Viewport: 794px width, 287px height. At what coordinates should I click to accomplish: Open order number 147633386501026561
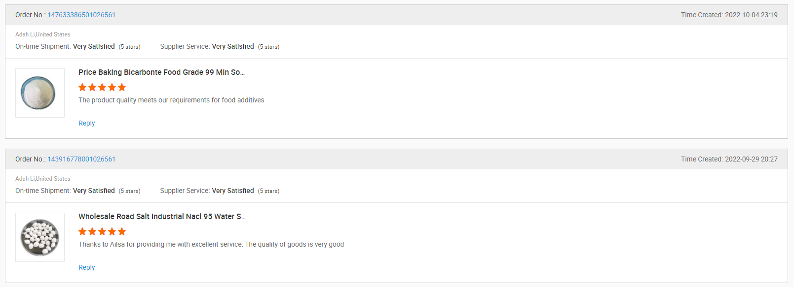[x=81, y=15]
